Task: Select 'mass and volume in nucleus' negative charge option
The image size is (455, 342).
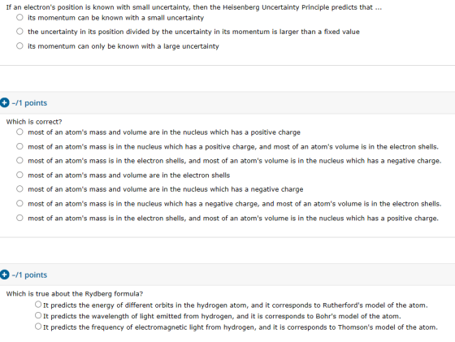Action: click(19, 188)
